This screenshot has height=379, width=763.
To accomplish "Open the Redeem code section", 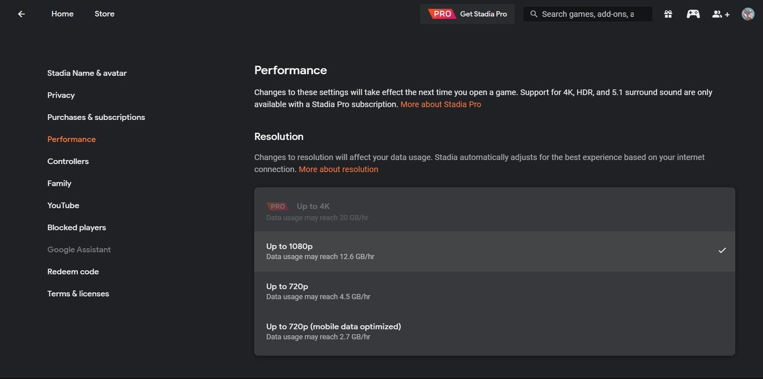I will pyautogui.click(x=73, y=272).
